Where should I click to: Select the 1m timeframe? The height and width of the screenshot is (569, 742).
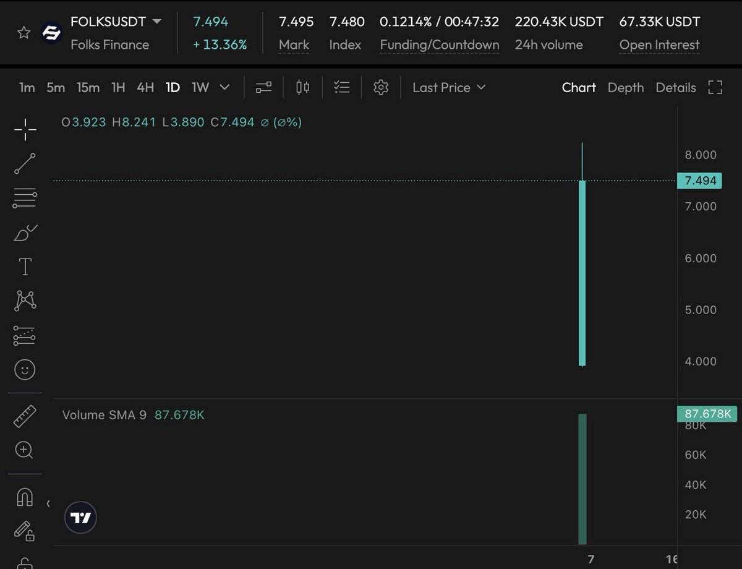click(27, 88)
